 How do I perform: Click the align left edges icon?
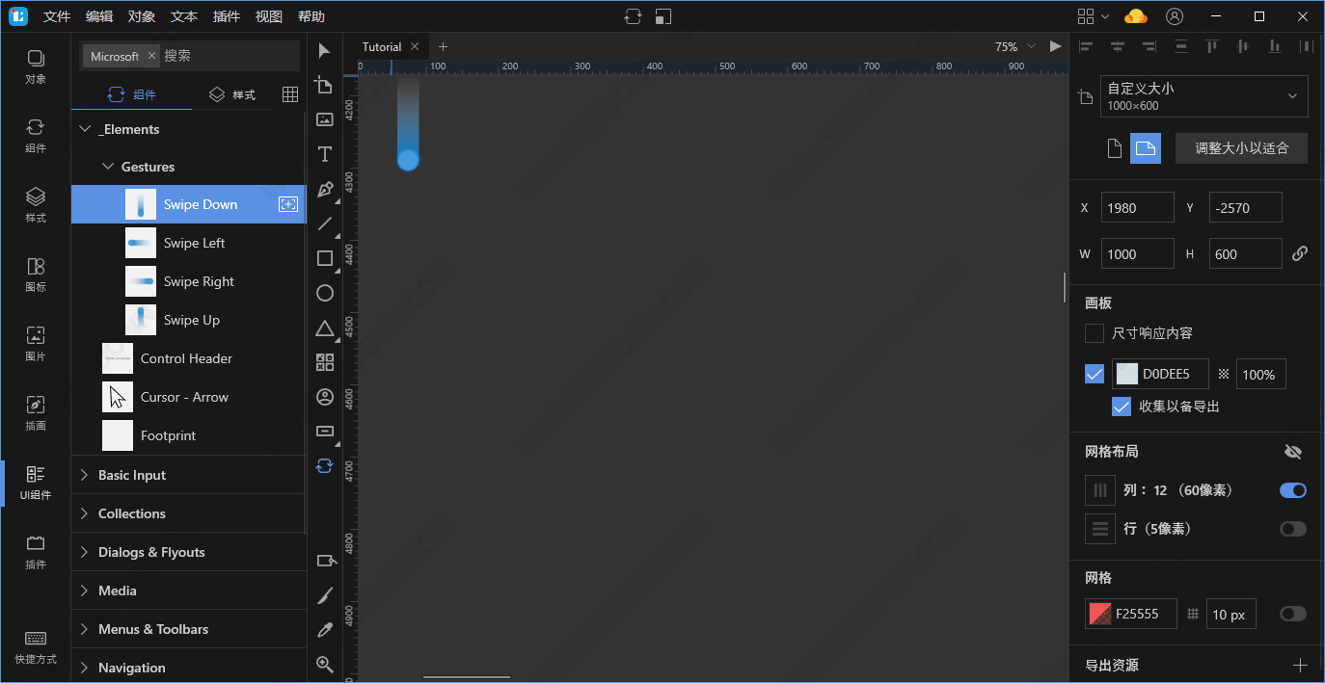(1087, 45)
